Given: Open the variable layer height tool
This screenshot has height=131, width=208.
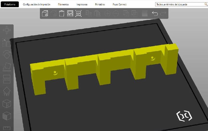Looking at the screenshot, I should (x=145, y=13).
